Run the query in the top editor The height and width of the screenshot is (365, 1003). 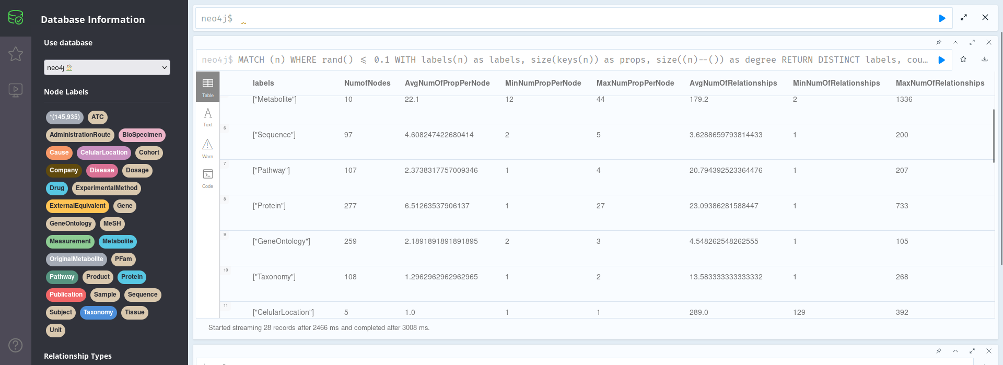tap(942, 18)
